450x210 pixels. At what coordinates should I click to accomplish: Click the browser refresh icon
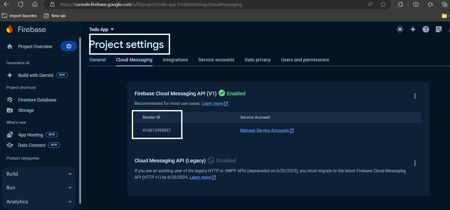(21, 4)
